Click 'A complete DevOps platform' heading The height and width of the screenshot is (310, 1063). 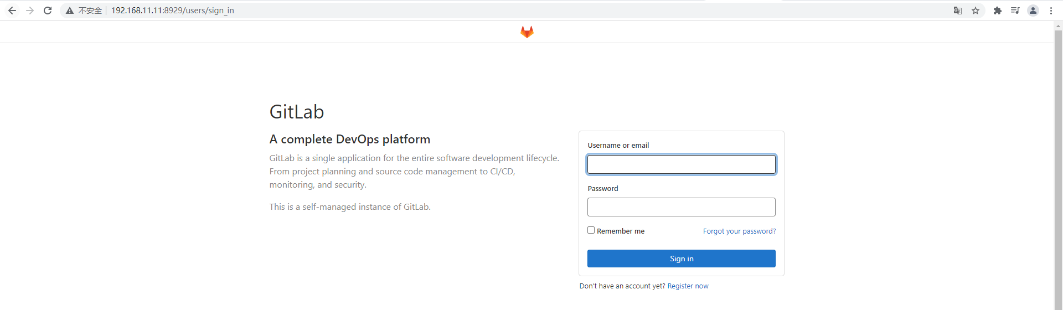[x=350, y=139]
